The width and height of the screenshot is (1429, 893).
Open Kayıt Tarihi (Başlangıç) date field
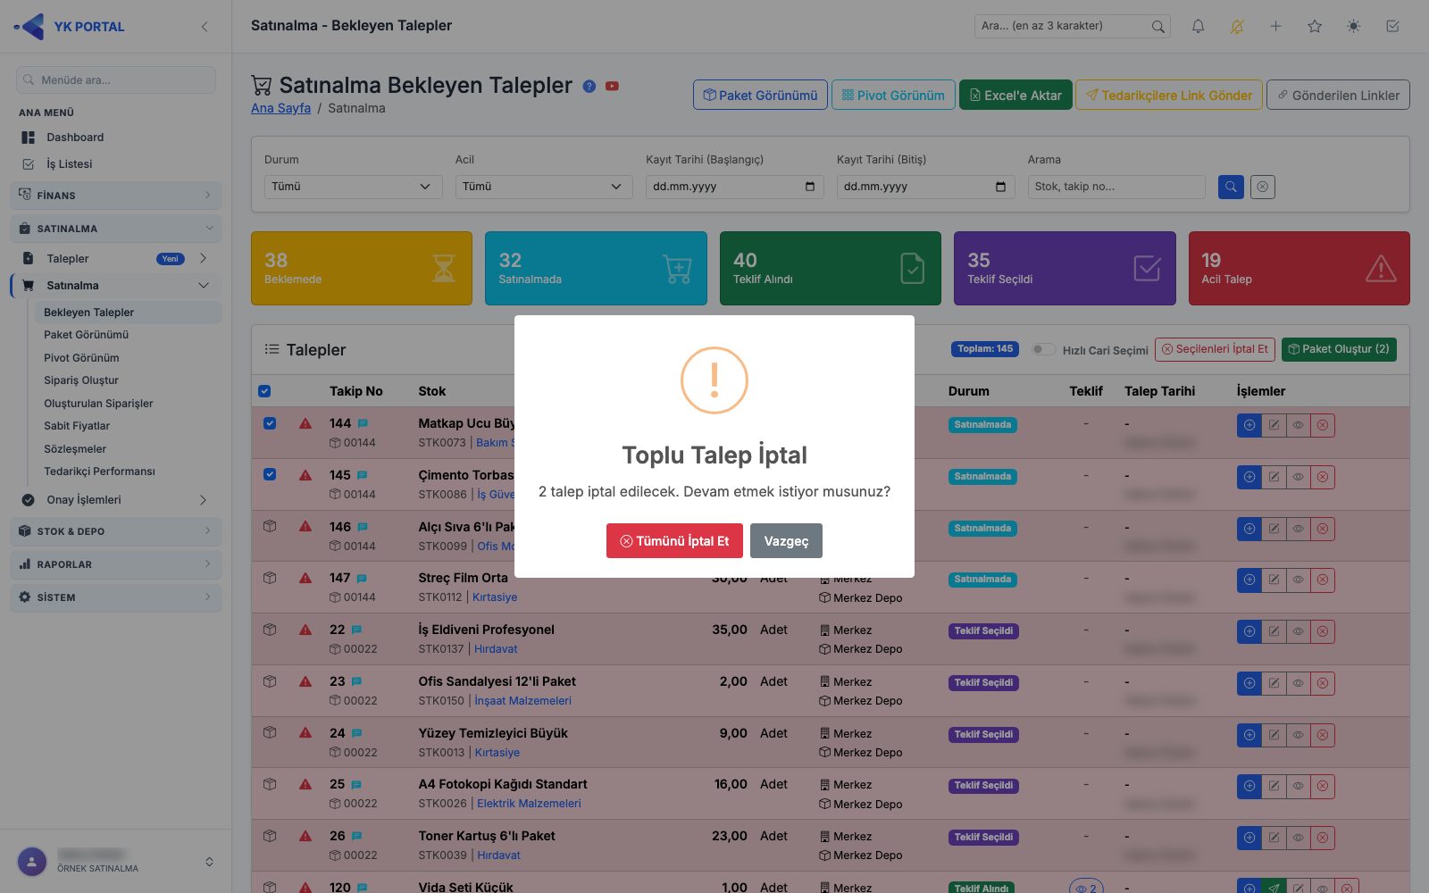pyautogui.click(x=734, y=187)
